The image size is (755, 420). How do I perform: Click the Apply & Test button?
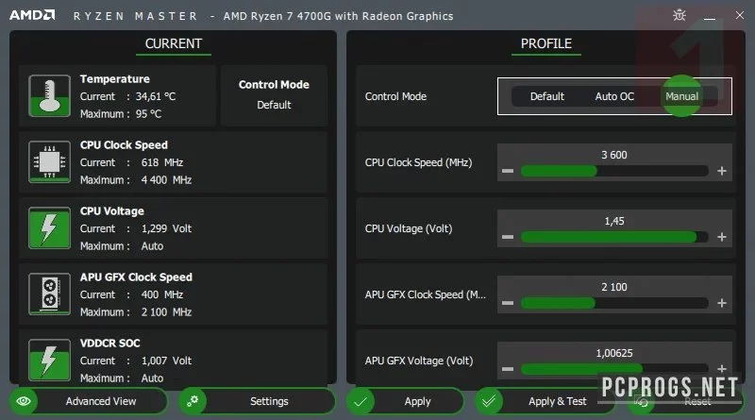click(545, 401)
